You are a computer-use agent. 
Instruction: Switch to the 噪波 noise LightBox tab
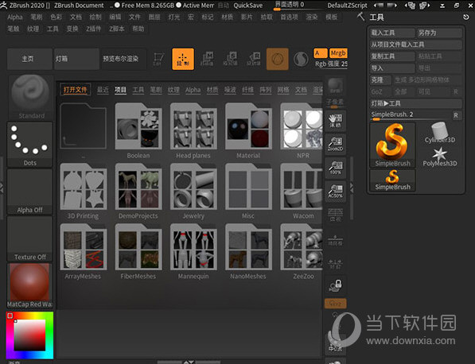pyautogui.click(x=230, y=90)
